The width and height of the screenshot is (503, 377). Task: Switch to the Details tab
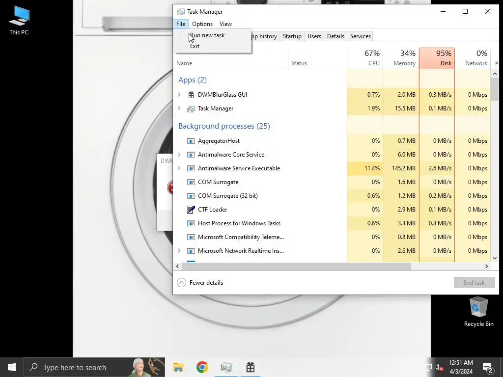tap(335, 36)
